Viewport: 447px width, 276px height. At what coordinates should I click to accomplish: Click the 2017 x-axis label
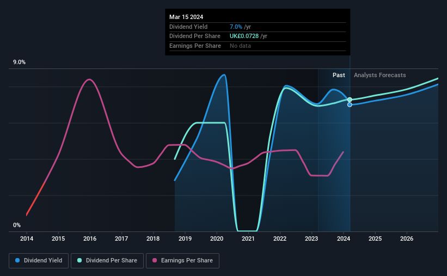click(x=121, y=239)
